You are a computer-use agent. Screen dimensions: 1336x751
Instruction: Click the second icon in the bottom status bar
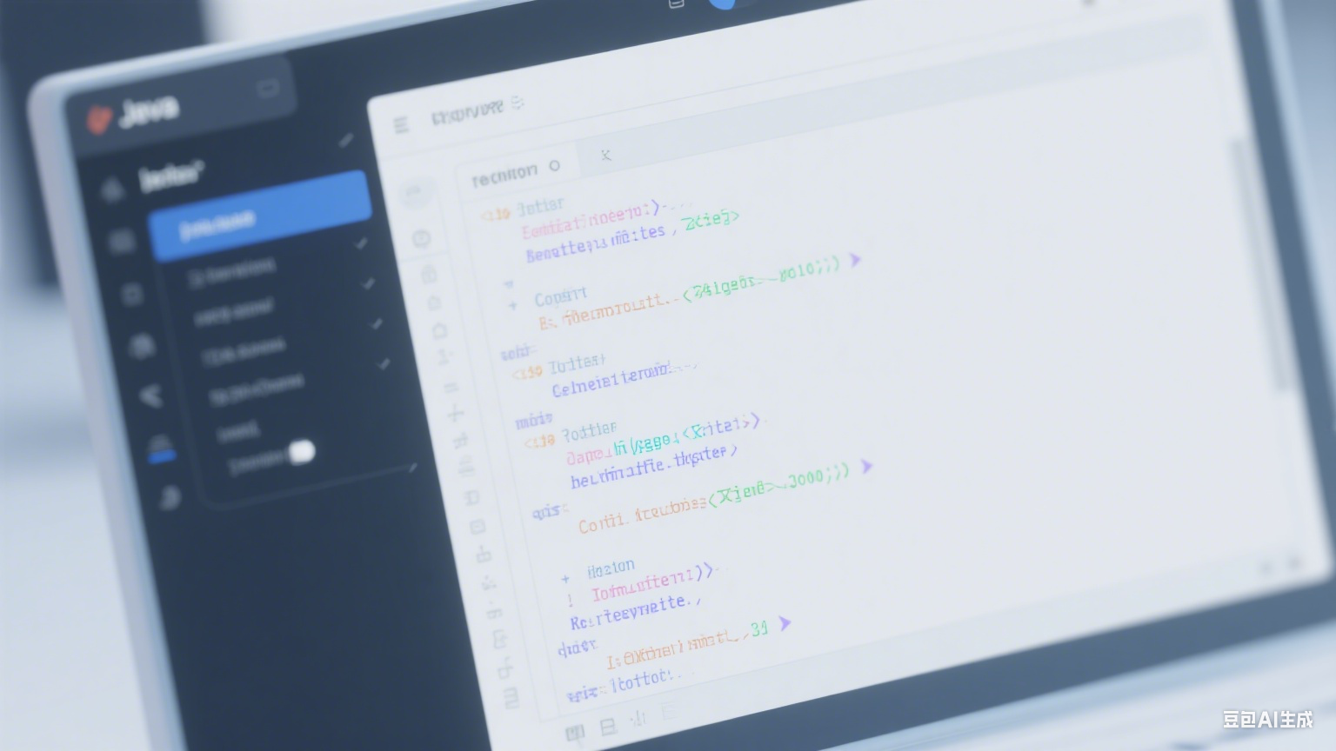tap(608, 726)
